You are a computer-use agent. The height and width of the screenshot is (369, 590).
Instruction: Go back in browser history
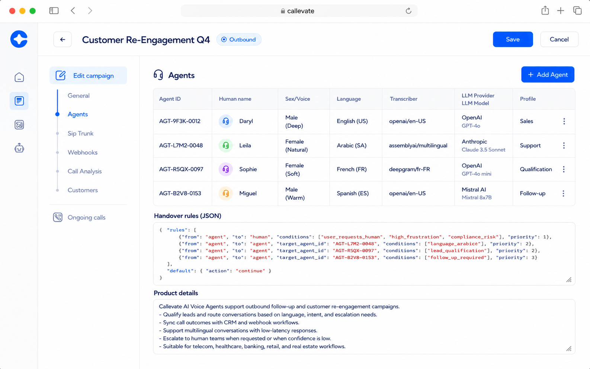(x=73, y=11)
